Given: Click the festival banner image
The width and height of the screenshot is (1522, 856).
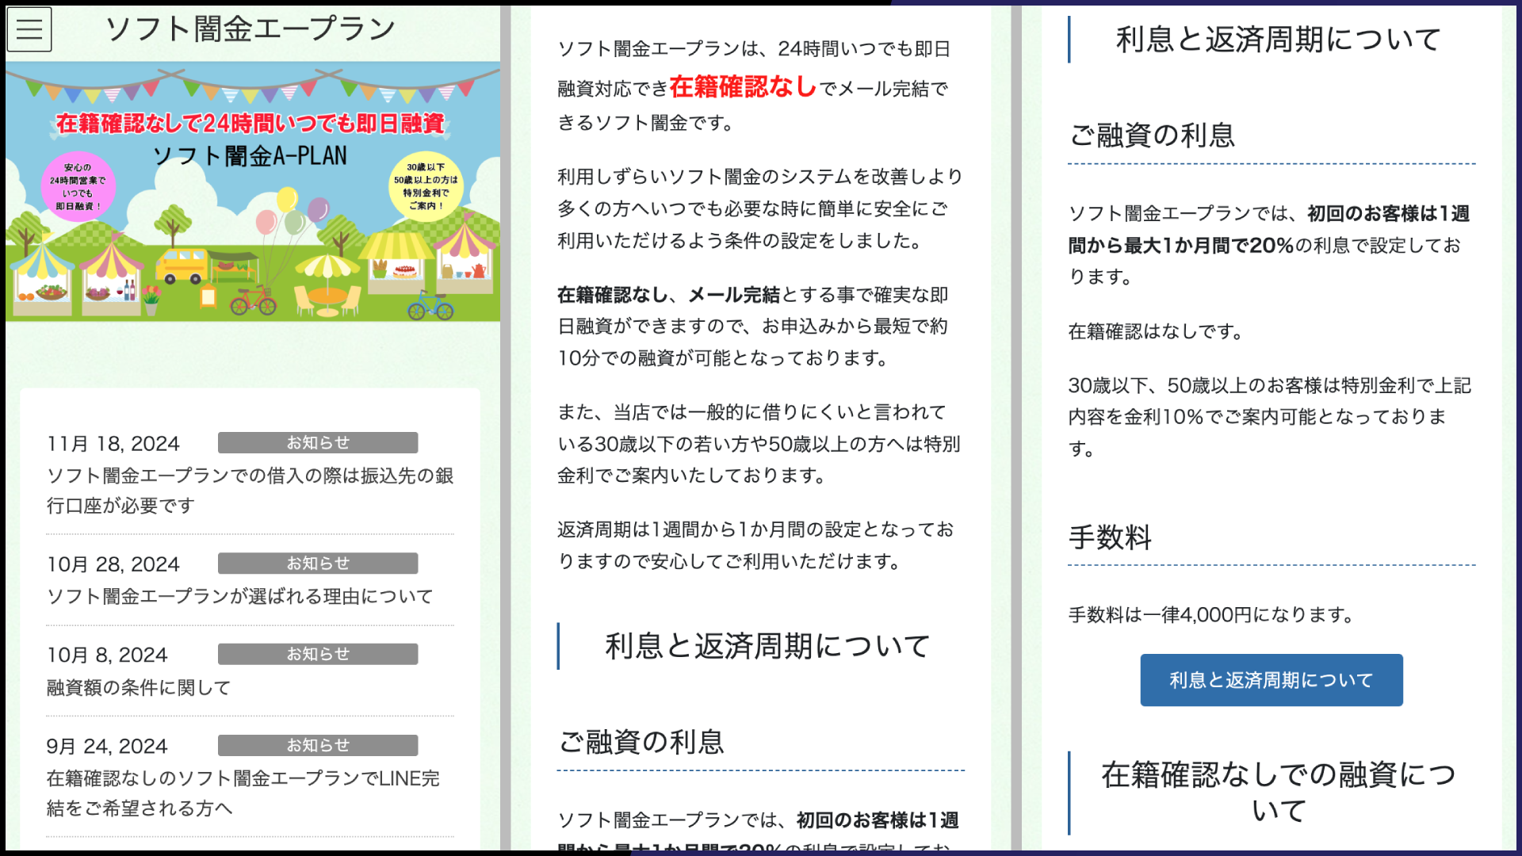Looking at the screenshot, I should click(x=253, y=192).
